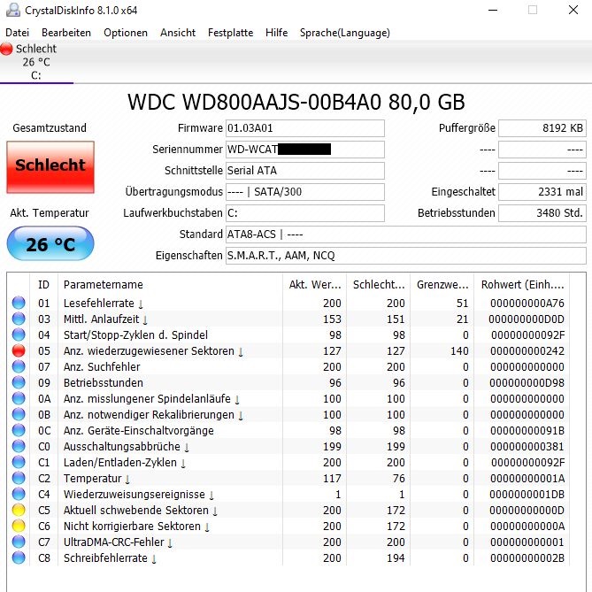This screenshot has width=592, height=592.
Task: Click the Seriennummer field
Action: pos(305,150)
